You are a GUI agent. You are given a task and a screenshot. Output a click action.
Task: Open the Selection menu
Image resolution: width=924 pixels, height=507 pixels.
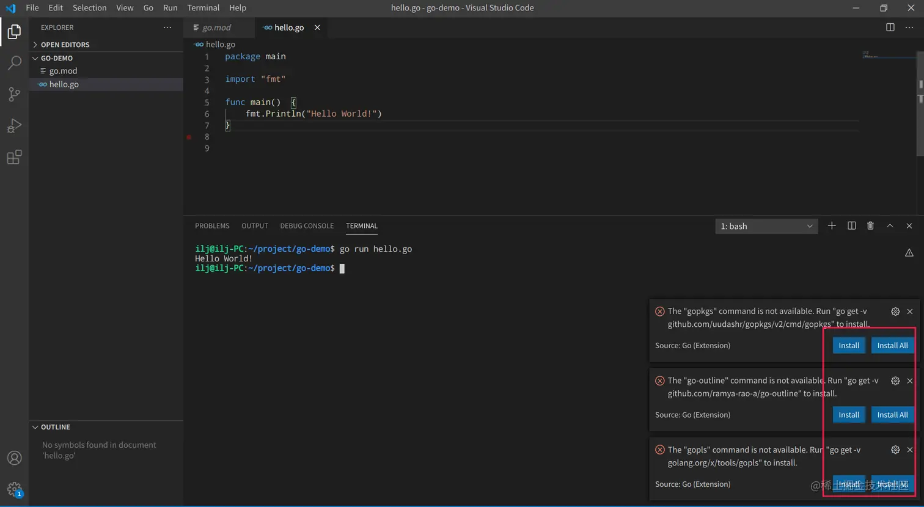tap(89, 8)
